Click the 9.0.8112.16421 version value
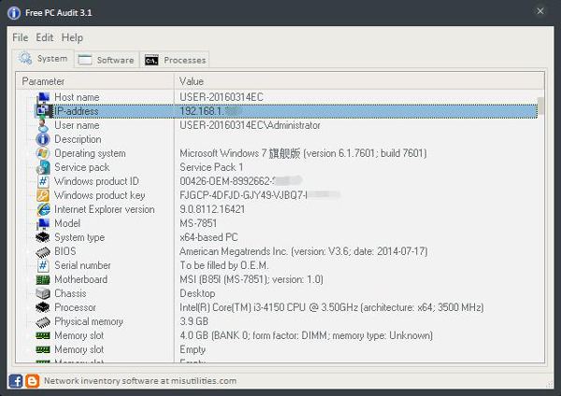Viewport: 561px width, 396px height. tap(212, 209)
